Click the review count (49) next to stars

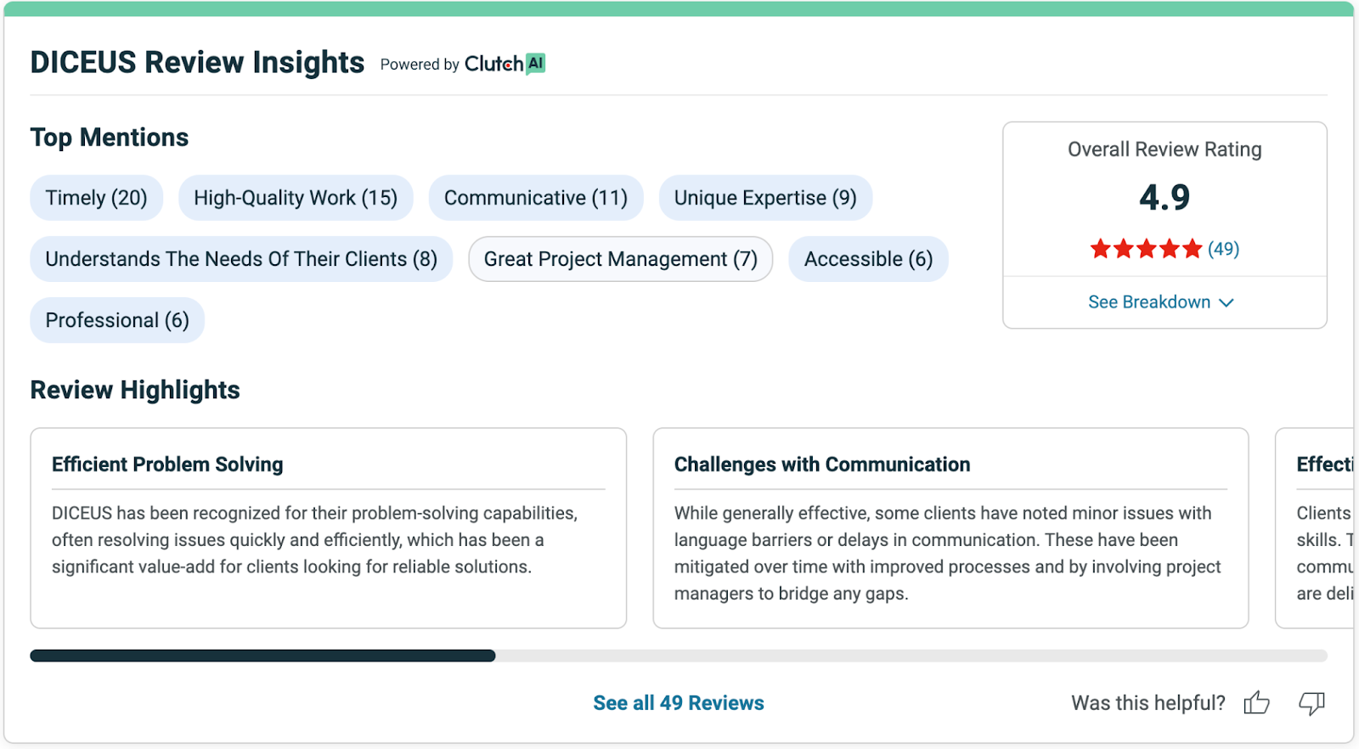(1223, 249)
